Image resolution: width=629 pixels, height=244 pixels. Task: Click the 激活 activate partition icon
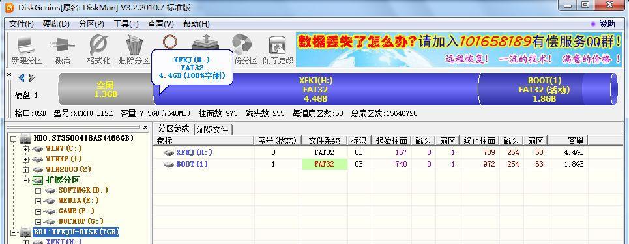point(62,49)
